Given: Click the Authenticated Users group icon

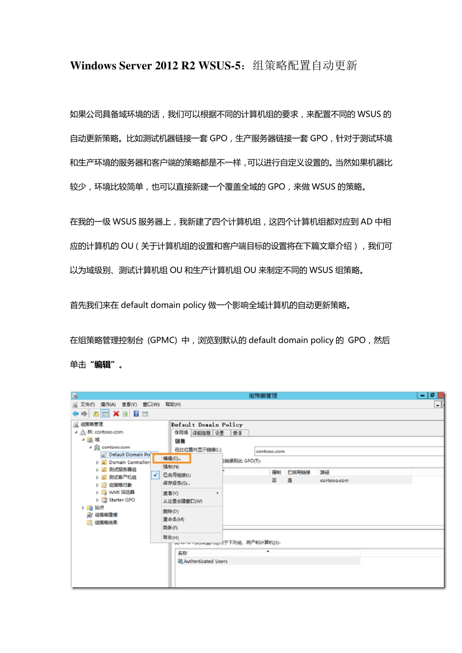Looking at the screenshot, I should 180,561.
